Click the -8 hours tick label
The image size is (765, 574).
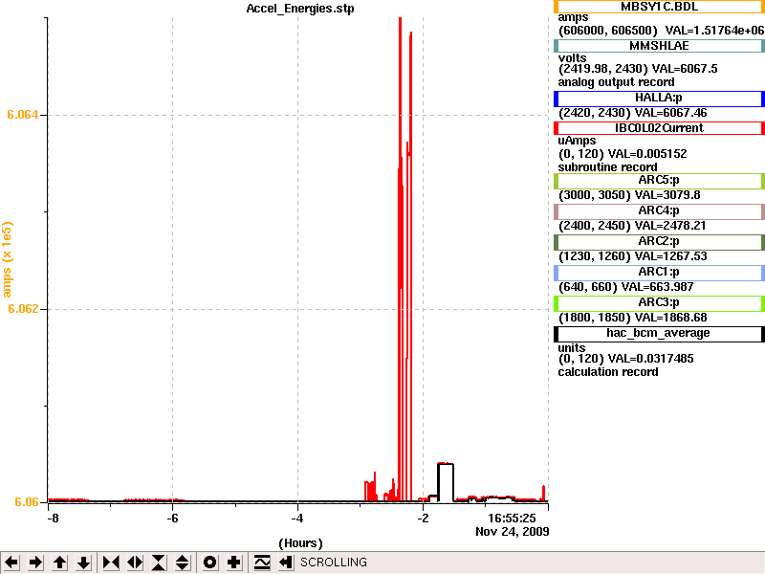54,519
